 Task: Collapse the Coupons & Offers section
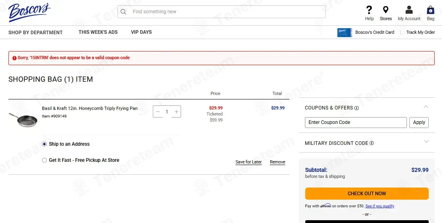(426, 107)
